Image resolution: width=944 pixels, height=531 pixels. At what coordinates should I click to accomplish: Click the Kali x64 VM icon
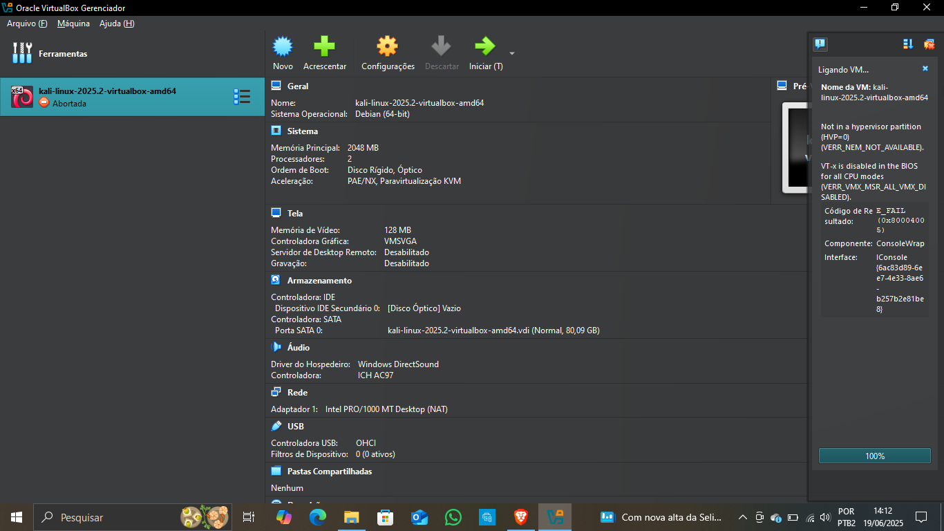click(22, 97)
